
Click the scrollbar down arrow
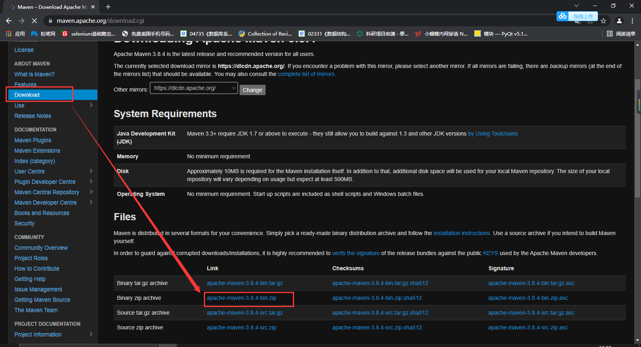(x=637, y=341)
